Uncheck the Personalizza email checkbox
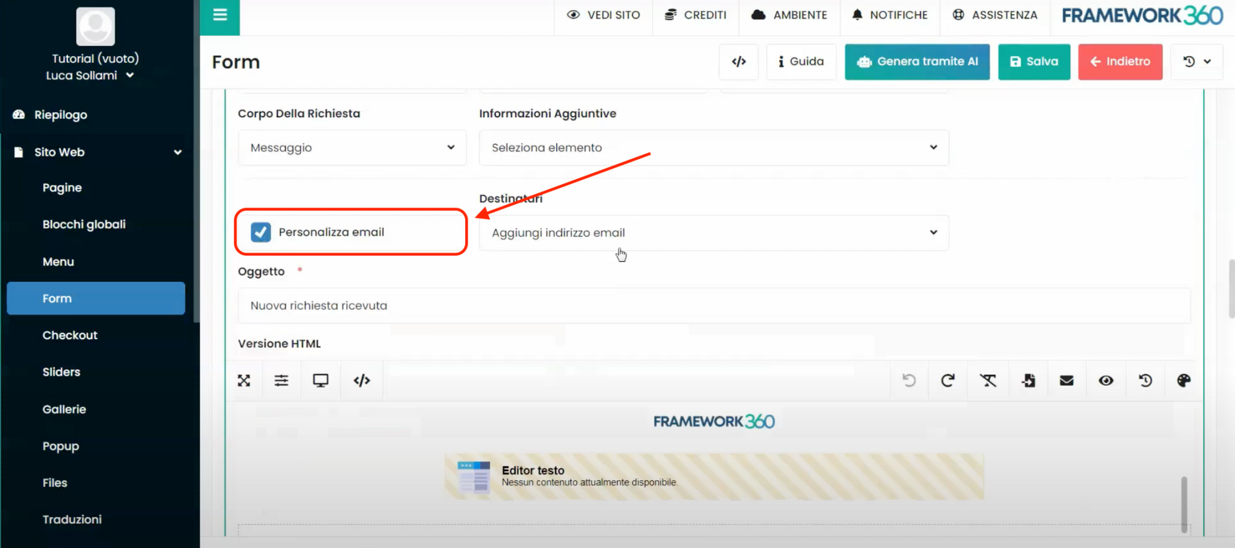The width and height of the screenshot is (1235, 548). 261,232
